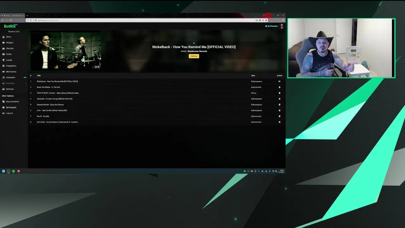Click the User column header
The width and height of the screenshot is (405, 228).
pos(253,76)
